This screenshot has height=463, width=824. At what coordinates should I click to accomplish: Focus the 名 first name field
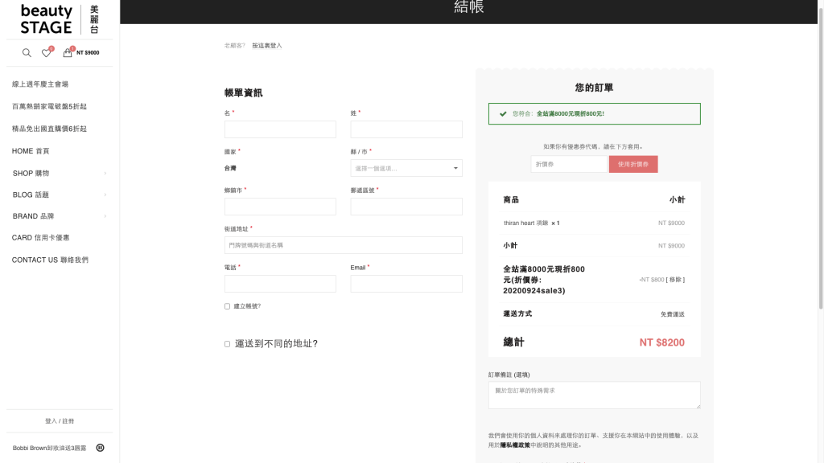point(280,129)
